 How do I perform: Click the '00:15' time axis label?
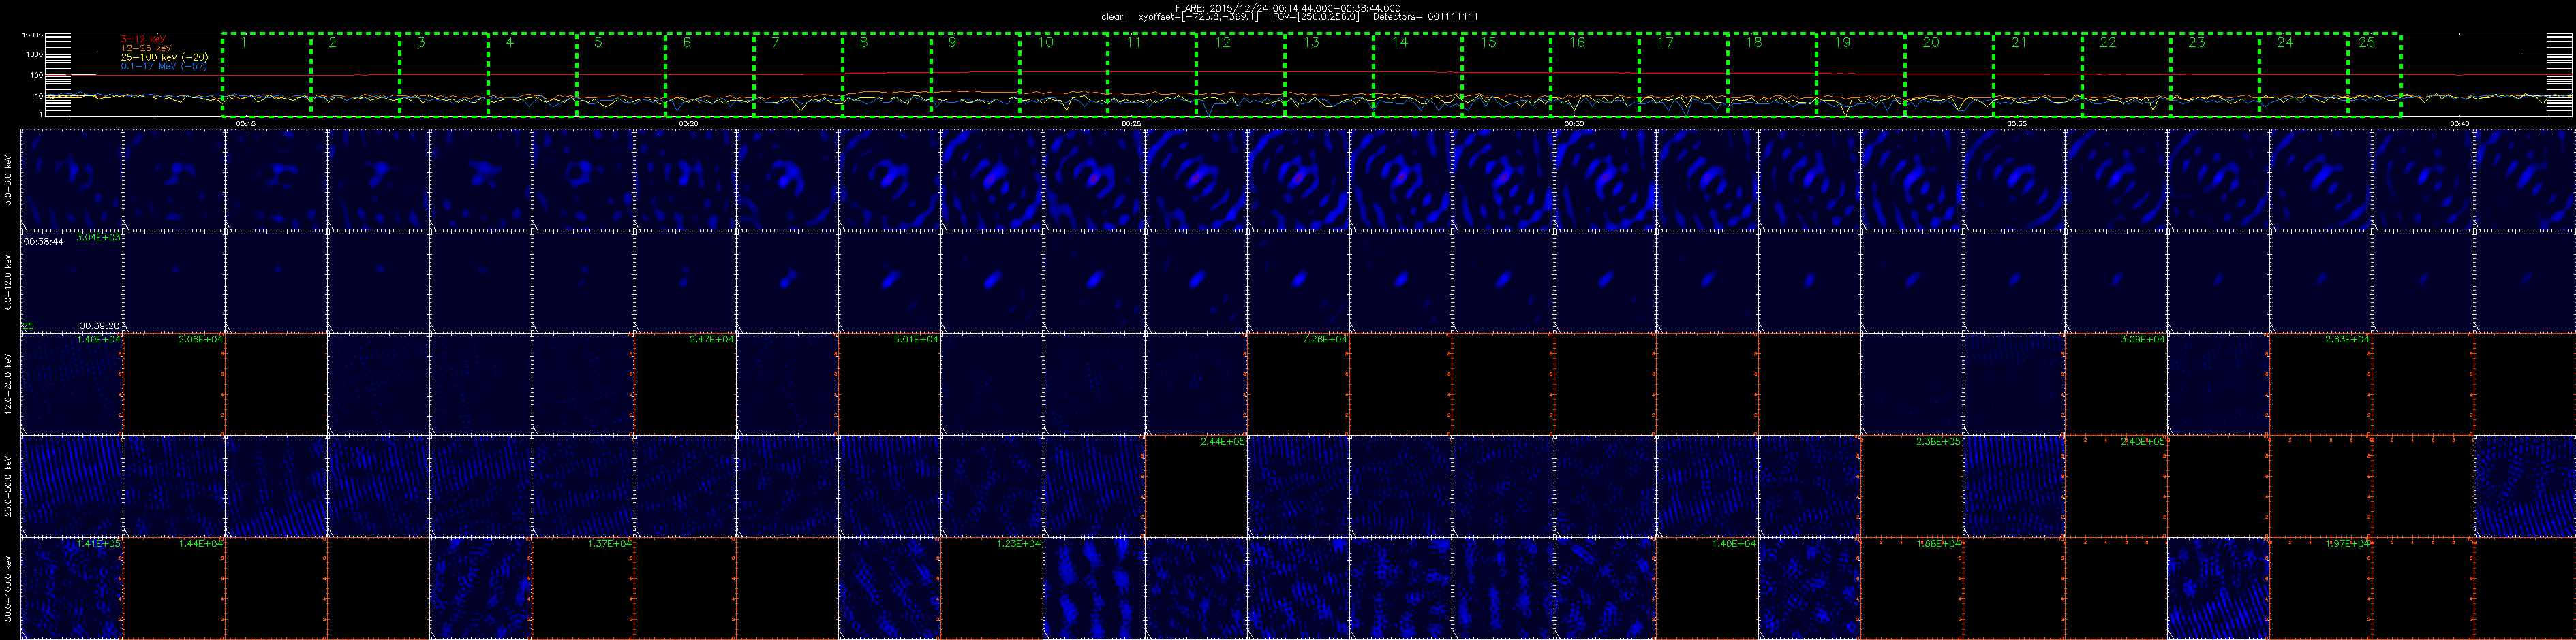click(x=245, y=123)
